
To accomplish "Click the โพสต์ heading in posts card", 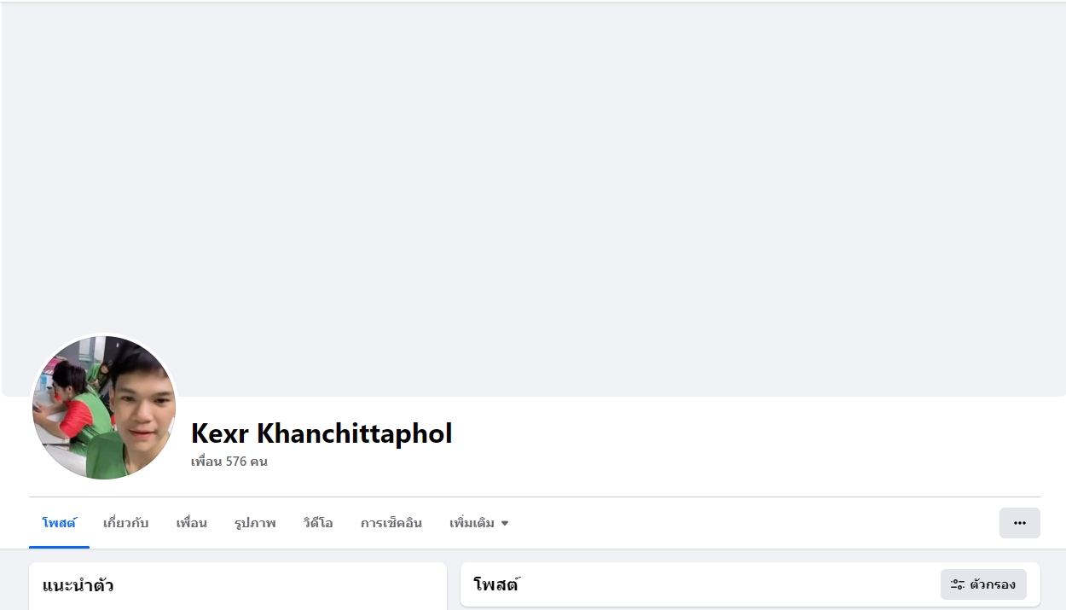I will (496, 584).
